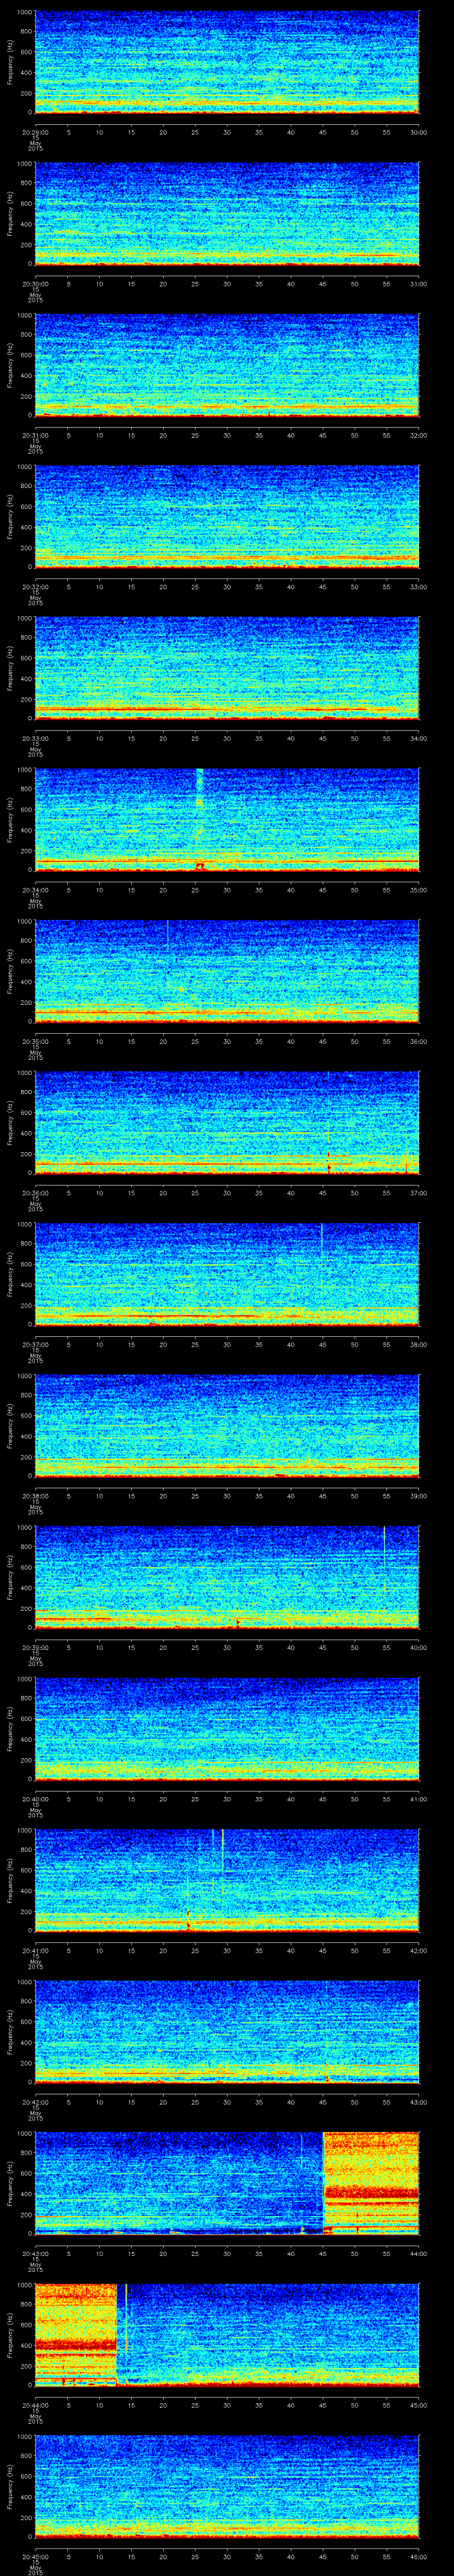Click the 20:30:00 start time label
Image resolution: width=454 pixels, height=2576 pixels.
(36, 284)
